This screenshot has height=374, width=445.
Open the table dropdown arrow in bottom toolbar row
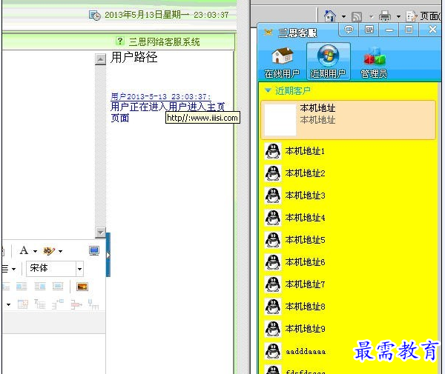(x=8, y=304)
